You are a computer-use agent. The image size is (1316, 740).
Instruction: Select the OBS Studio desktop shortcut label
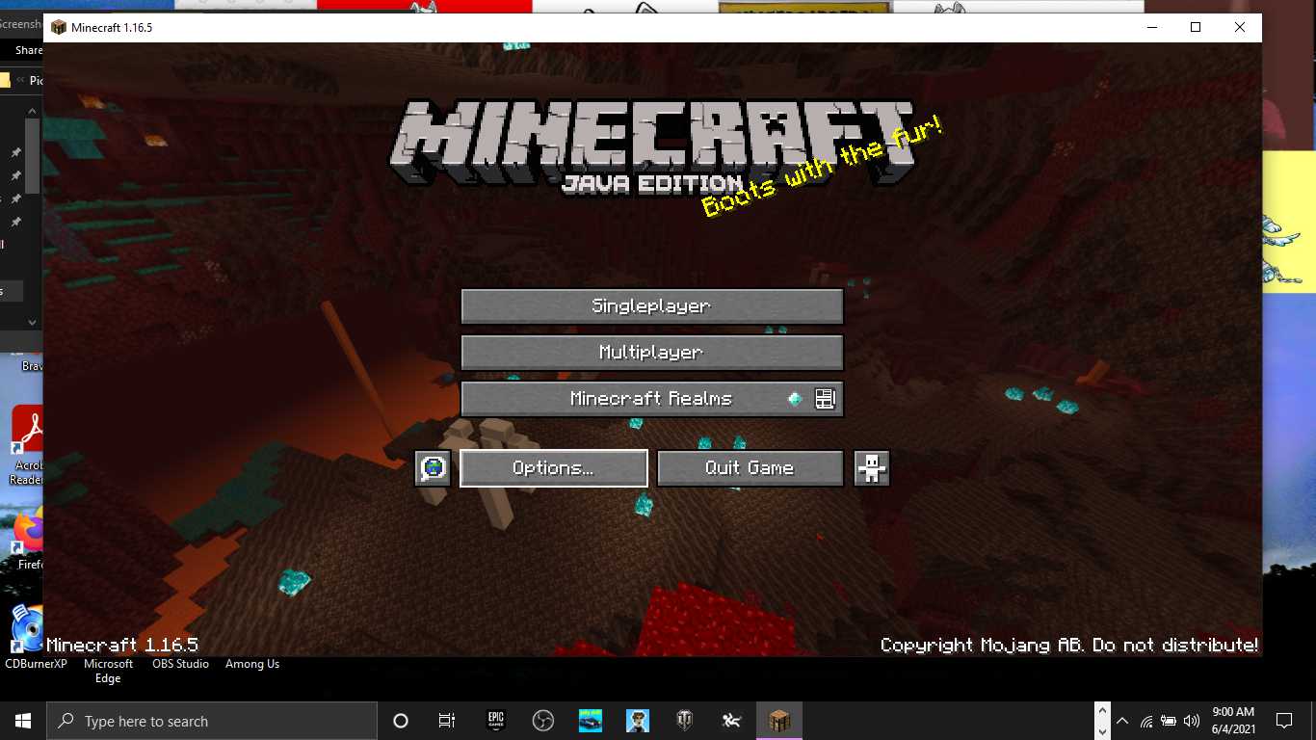coord(180,664)
